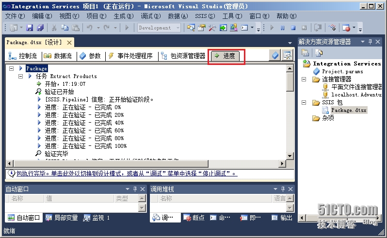Image resolution: width=387 pixels, height=238 pixels.
Task: Click the Redo arrow icon
Action: tap(107, 28)
